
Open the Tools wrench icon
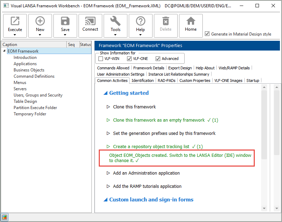[115, 21]
